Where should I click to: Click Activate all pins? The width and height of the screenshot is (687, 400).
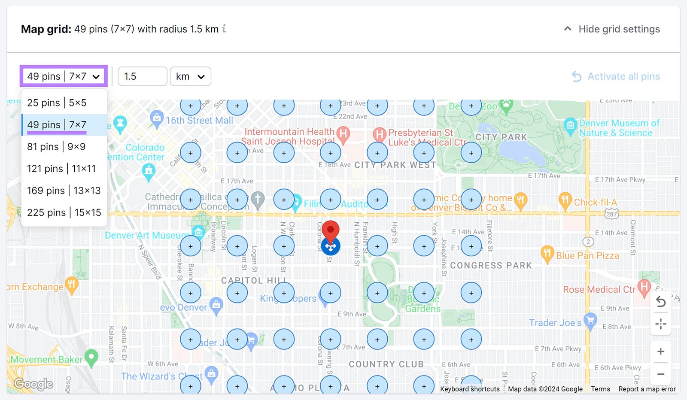pos(623,76)
